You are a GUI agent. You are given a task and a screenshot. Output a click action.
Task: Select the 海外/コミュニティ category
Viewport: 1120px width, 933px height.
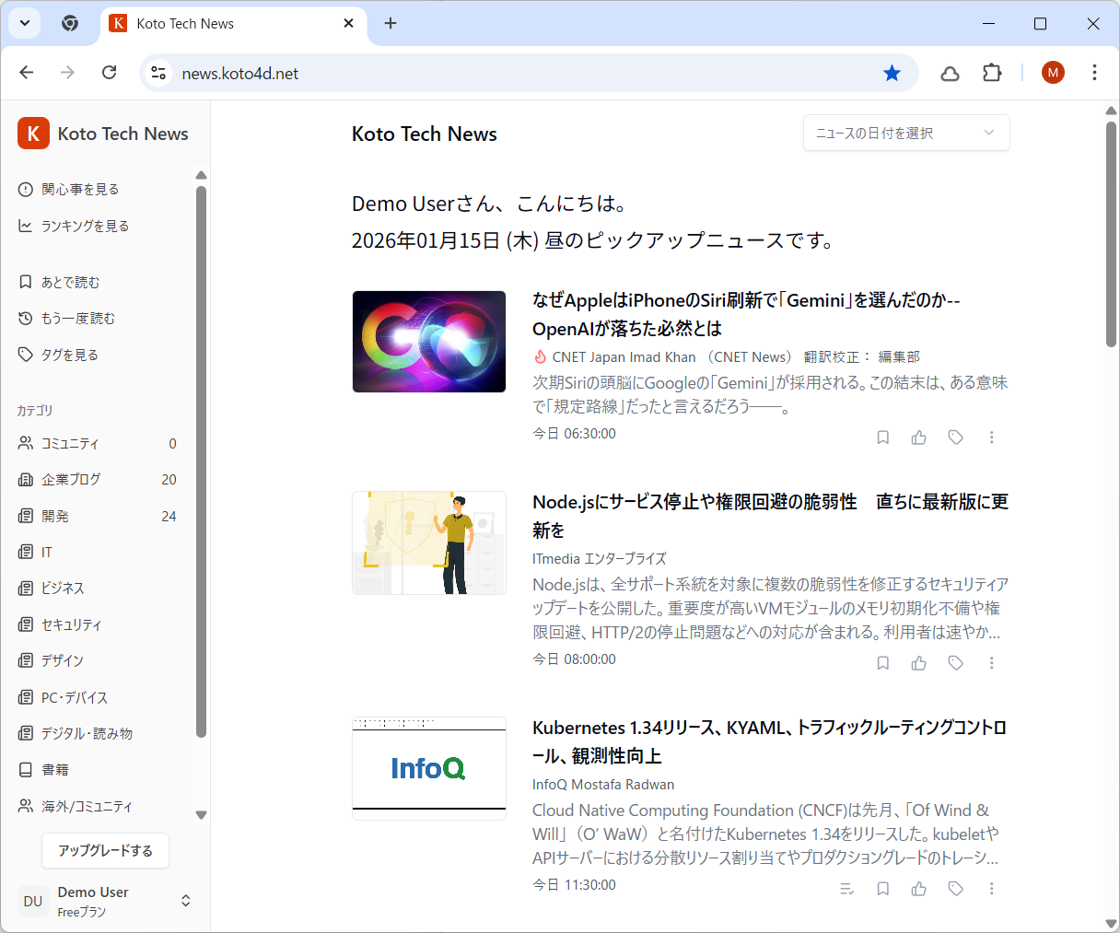[98, 806]
